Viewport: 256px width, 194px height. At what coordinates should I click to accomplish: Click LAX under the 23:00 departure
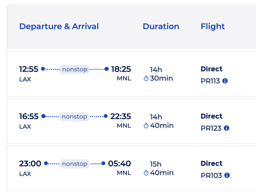25,174
